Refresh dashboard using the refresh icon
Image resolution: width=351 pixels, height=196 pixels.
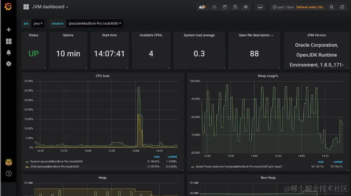point(342,7)
